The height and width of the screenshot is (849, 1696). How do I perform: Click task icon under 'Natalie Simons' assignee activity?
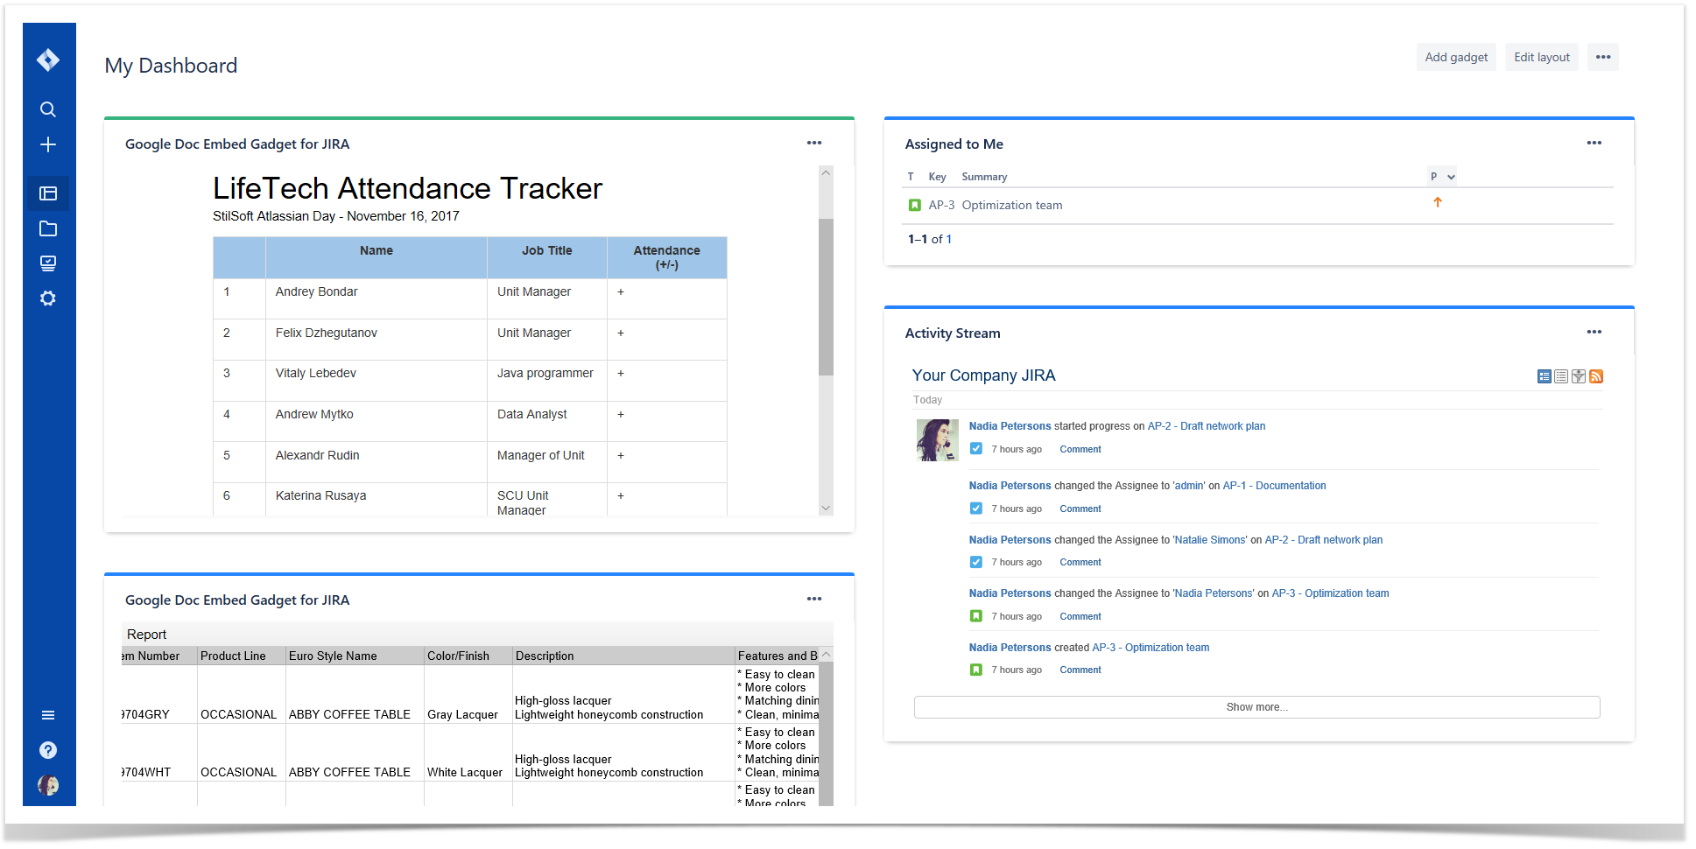click(x=975, y=562)
